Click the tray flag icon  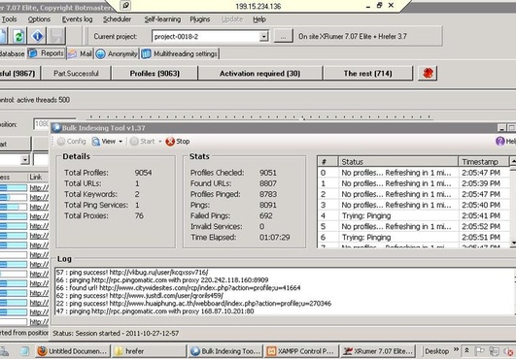pos(480,351)
